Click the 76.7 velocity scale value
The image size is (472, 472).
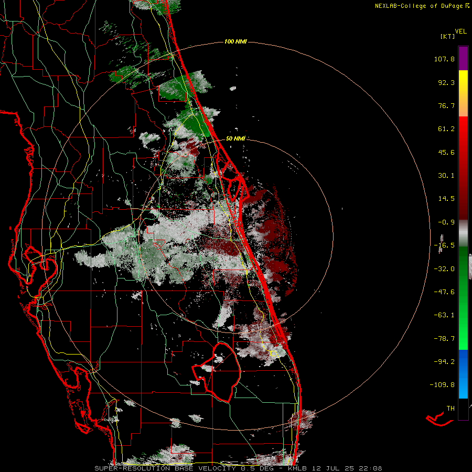[x=446, y=105]
